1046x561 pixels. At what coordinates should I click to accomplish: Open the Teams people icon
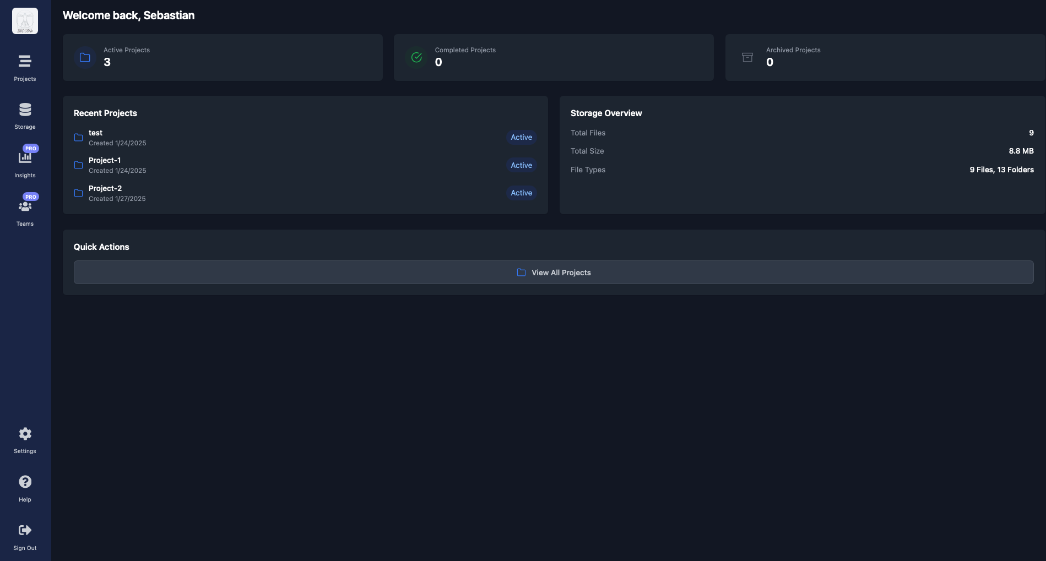click(x=25, y=206)
